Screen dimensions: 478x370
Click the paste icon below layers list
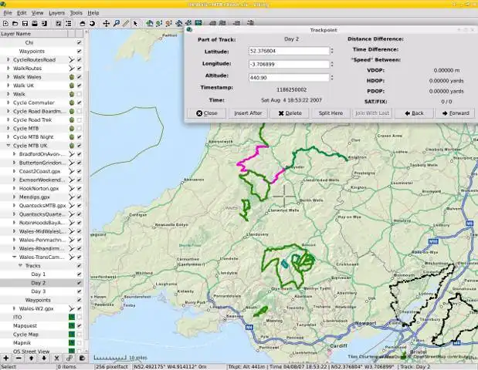click(82, 358)
